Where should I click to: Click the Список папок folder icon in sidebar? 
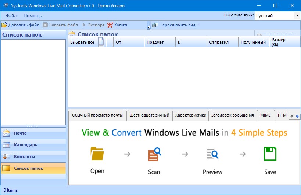pos(6,168)
